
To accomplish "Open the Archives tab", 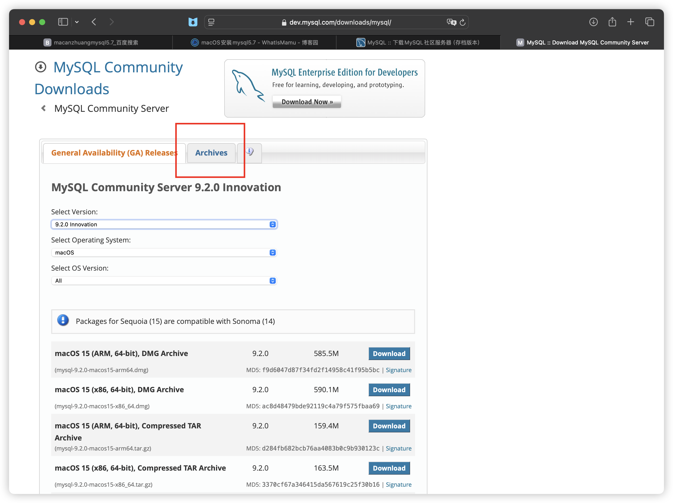I will (211, 153).
